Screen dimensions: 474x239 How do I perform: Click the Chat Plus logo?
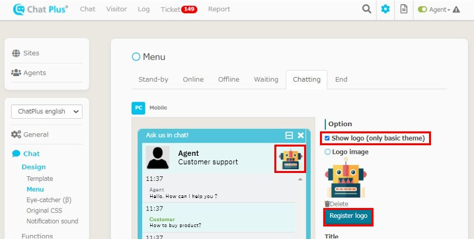click(x=40, y=9)
